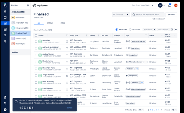Click warning triangle for Ann Miles
Viewport: 184px width, 113px height.
point(67,41)
